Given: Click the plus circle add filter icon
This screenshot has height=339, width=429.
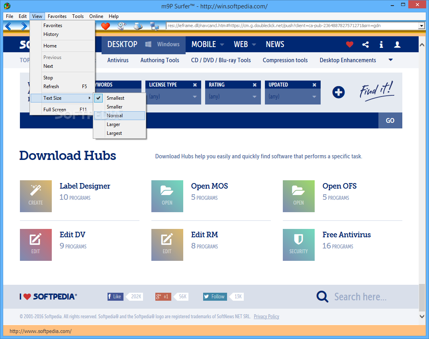Looking at the screenshot, I should point(339,92).
